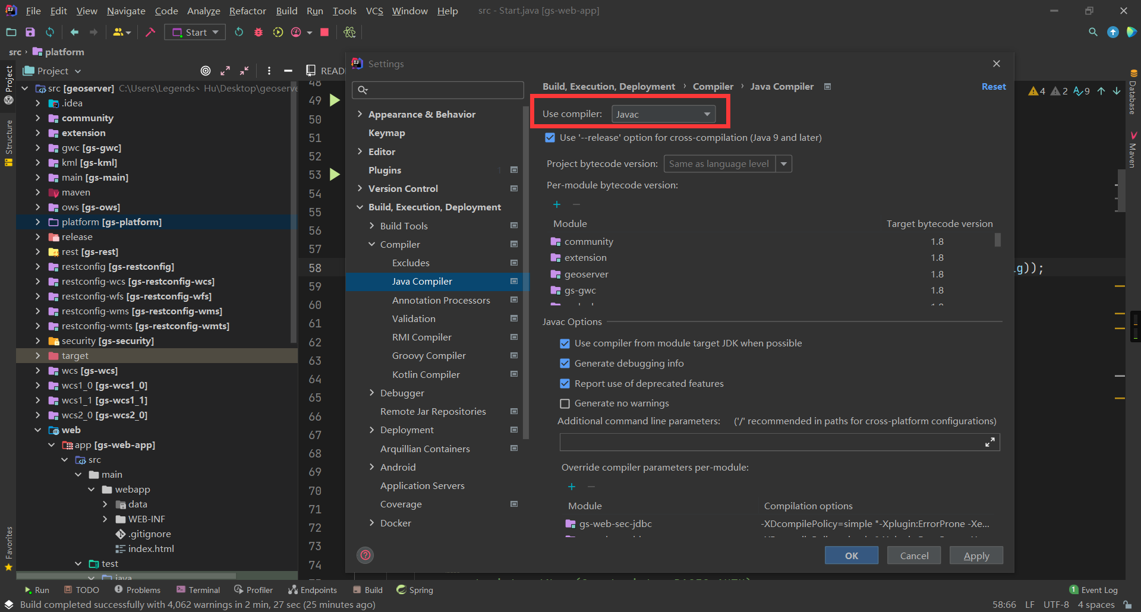Open Project panel options menu

(x=269, y=71)
